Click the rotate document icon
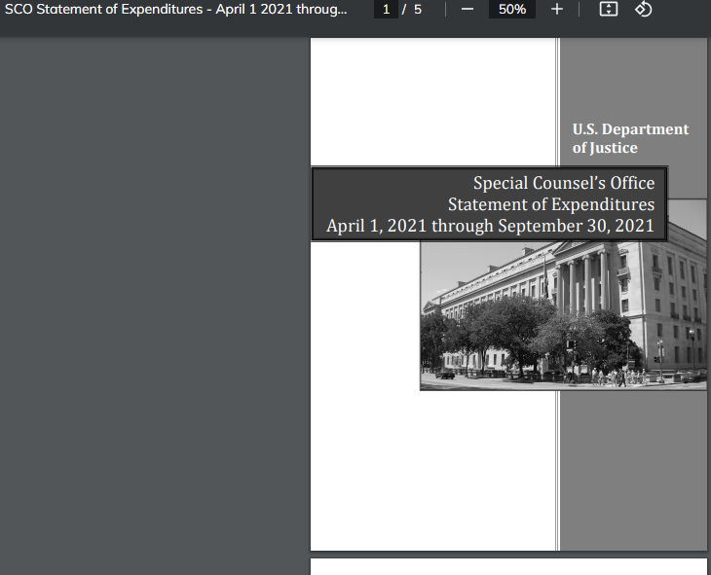Image resolution: width=711 pixels, height=575 pixels. (x=644, y=9)
